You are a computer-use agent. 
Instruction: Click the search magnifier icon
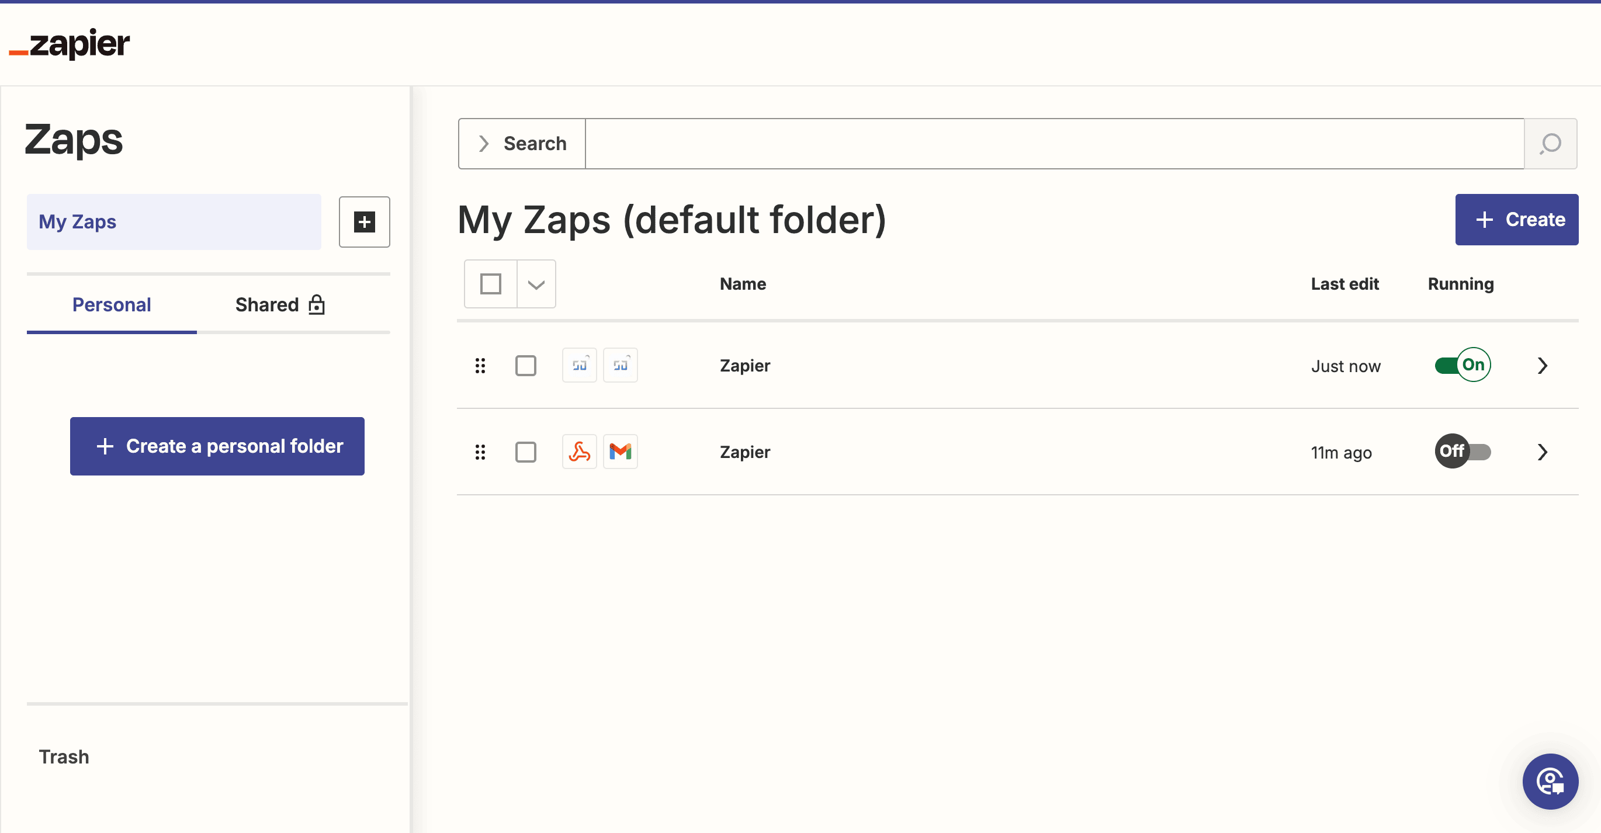point(1551,144)
